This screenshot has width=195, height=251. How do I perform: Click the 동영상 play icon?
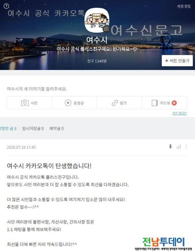[x=68, y=103]
